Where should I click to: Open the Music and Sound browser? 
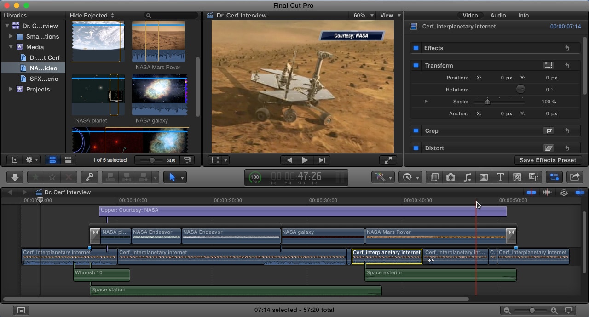tap(468, 177)
